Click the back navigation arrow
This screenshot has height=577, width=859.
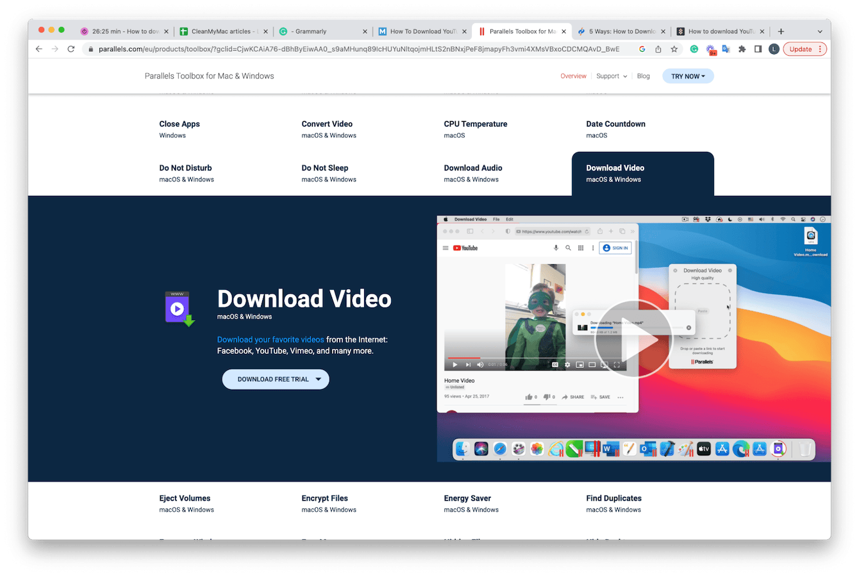point(38,49)
